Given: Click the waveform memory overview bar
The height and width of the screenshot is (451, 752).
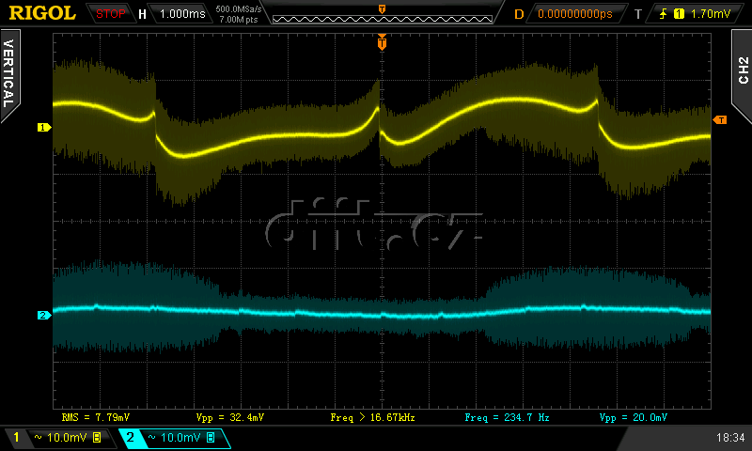Looking at the screenshot, I should (381, 18).
